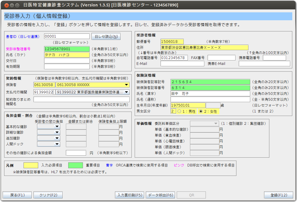Click the その他の健診による負担金額 field
297x202 pixels.
tap(76, 153)
